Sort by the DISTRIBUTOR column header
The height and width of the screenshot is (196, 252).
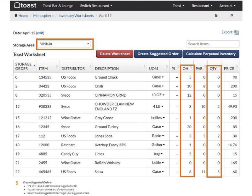(76, 66)
